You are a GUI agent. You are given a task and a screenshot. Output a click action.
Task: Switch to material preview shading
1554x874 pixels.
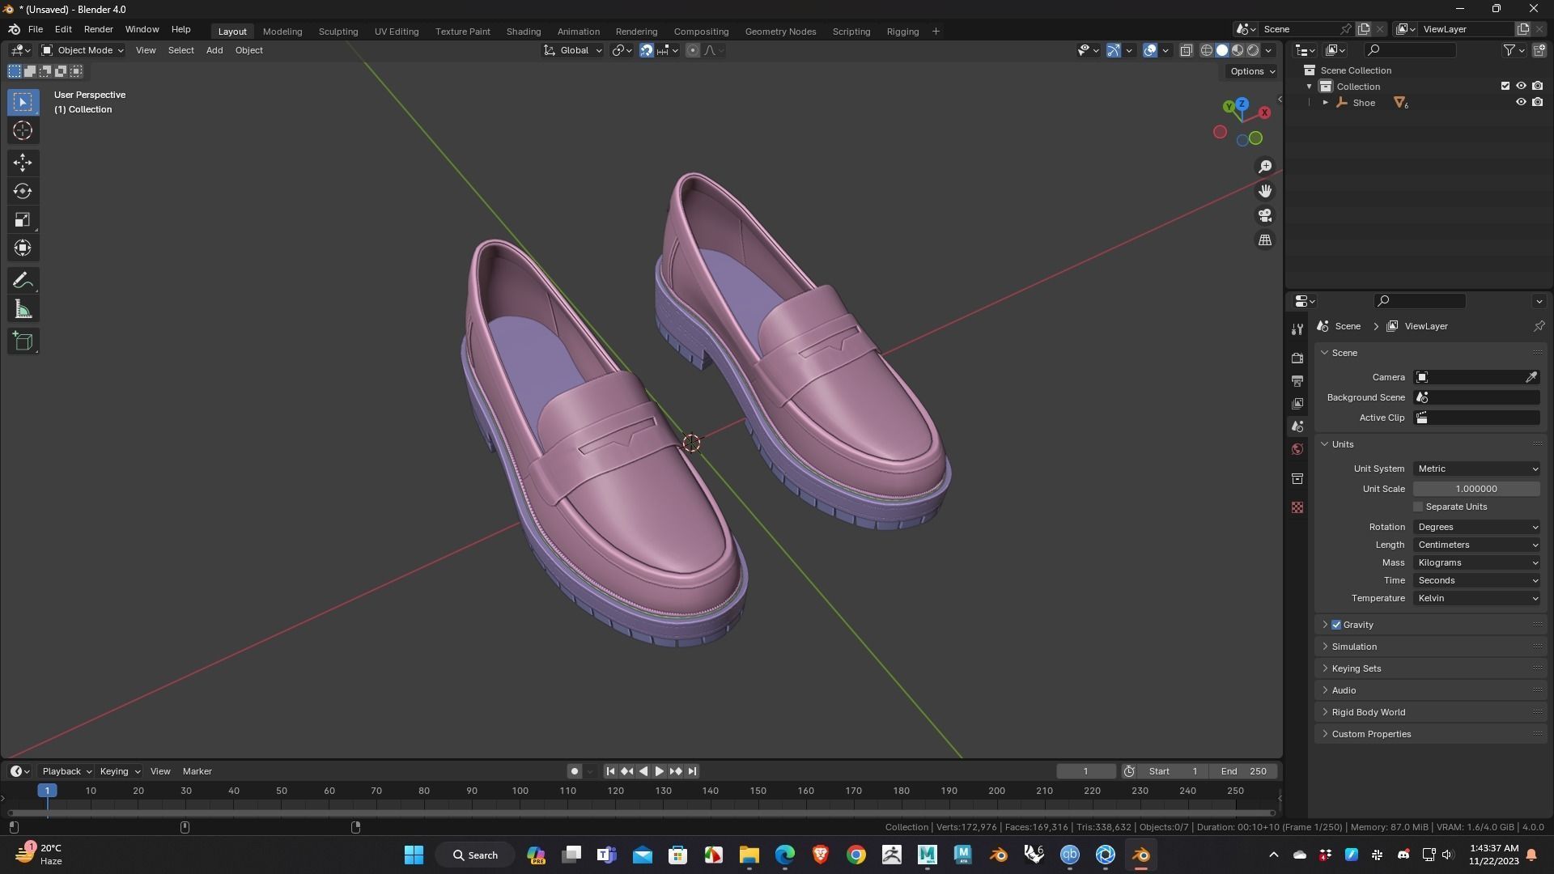pos(1238,50)
